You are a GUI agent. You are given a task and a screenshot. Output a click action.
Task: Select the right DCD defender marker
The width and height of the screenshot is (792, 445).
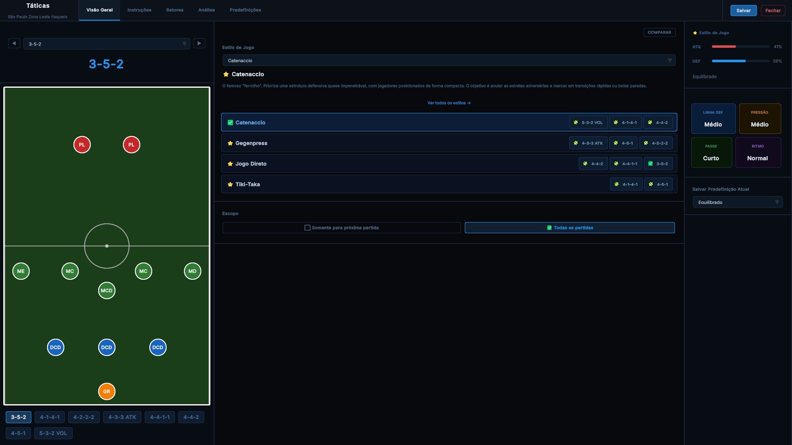(158, 347)
